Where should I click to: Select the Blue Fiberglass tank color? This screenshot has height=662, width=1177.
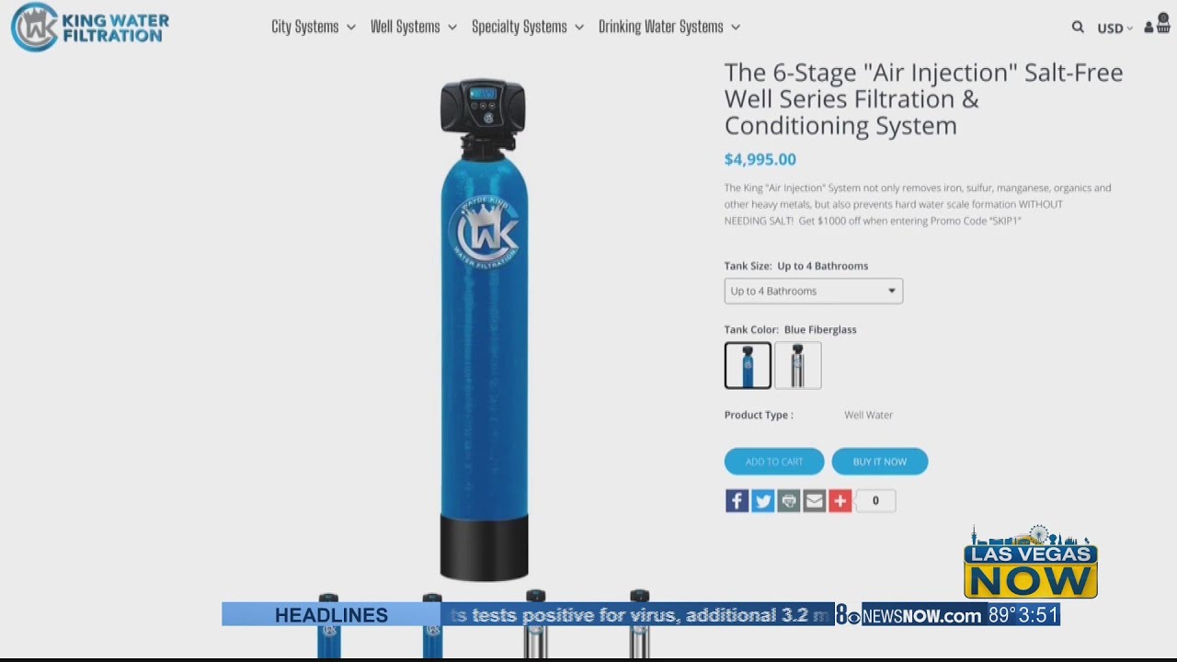coord(748,365)
